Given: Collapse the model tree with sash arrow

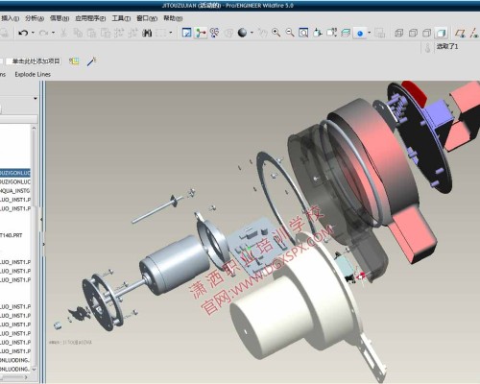Looking at the screenshot, I should pyautogui.click(x=41, y=219).
